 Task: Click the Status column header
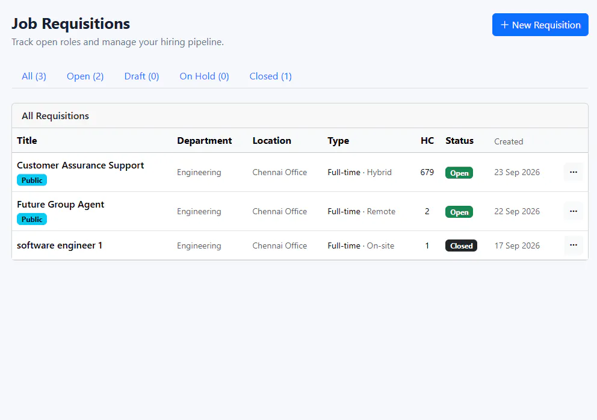[x=460, y=141]
